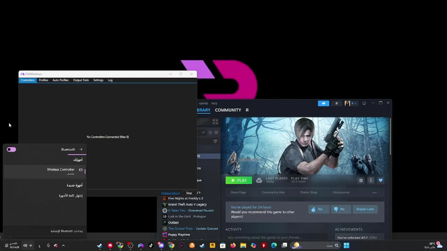The width and height of the screenshot is (447, 251).
Task: Click the activity friends input field
Action: 276,237
